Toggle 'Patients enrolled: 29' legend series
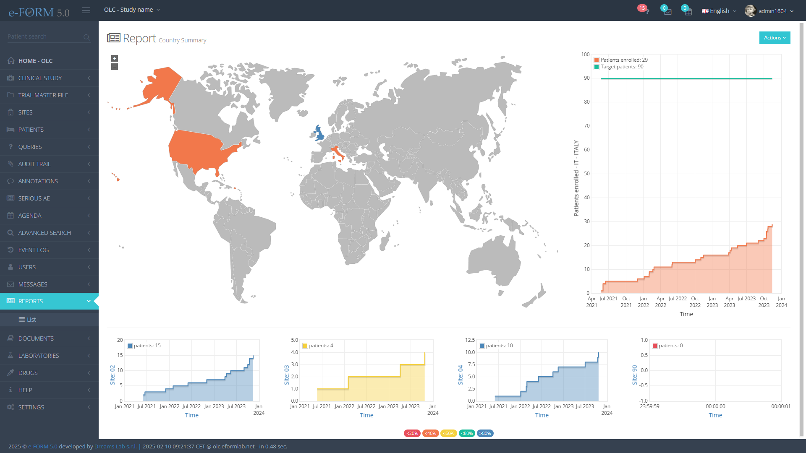 (x=621, y=60)
